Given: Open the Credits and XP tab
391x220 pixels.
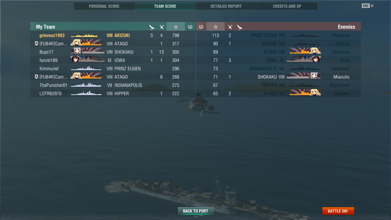Looking at the screenshot, I should (287, 6).
